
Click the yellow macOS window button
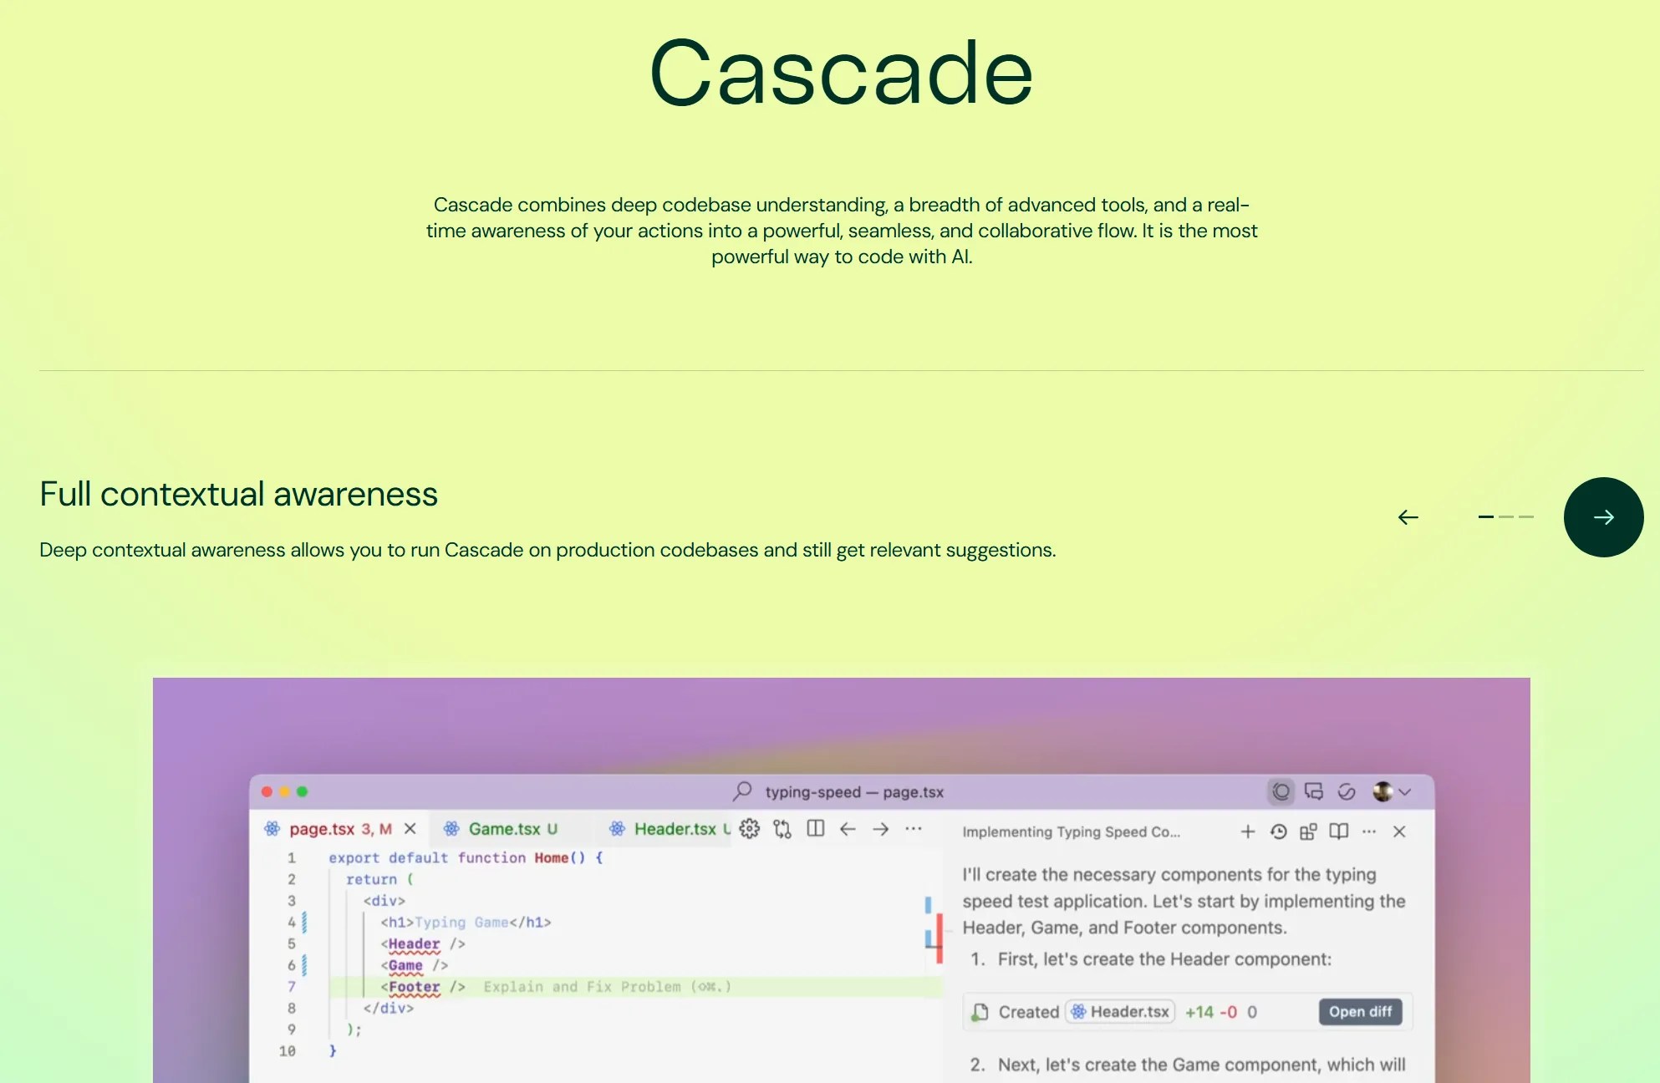coord(285,791)
